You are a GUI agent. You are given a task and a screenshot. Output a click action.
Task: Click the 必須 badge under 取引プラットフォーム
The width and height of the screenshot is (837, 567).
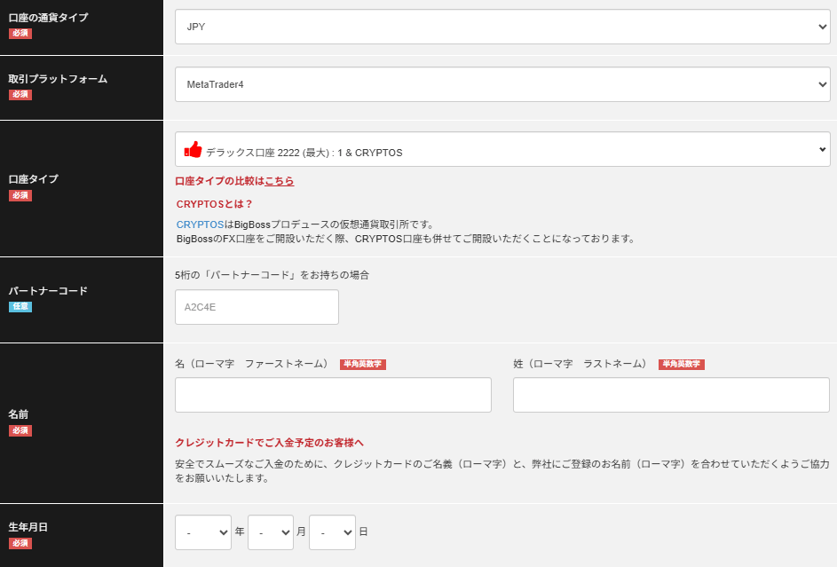point(20,95)
